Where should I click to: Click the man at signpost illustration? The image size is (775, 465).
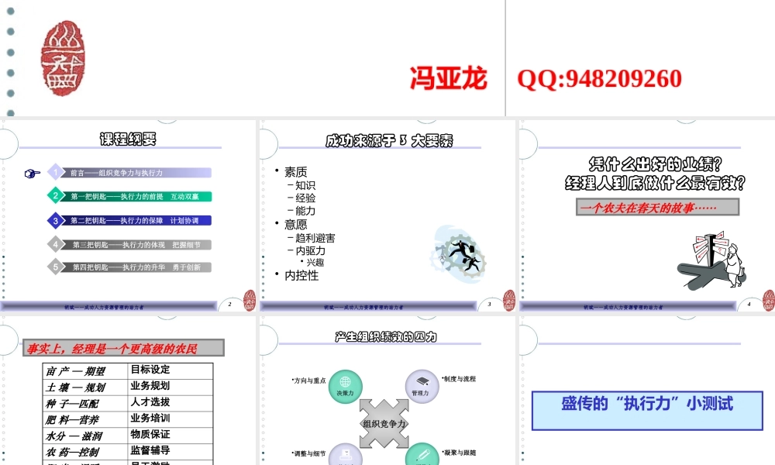point(712,260)
